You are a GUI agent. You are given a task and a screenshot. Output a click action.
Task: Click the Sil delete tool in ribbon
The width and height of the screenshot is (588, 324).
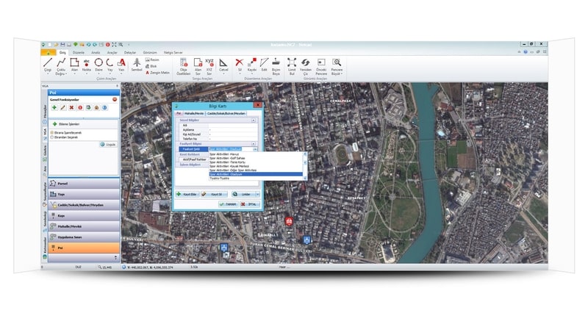240,65
